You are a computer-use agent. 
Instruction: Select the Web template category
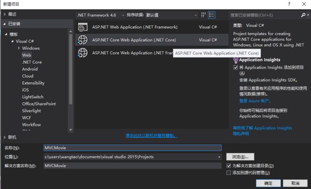[27, 55]
